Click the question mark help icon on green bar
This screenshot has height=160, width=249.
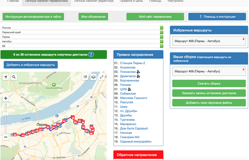tap(91, 54)
